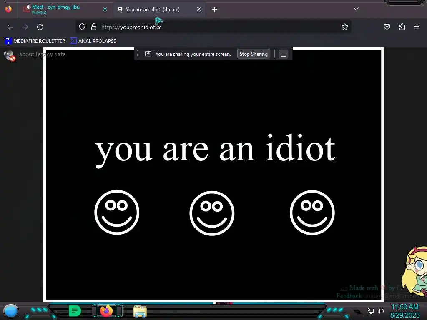Close the You are an Idiot tab
Screen dimensions: 427x320
pyautogui.click(x=199, y=9)
